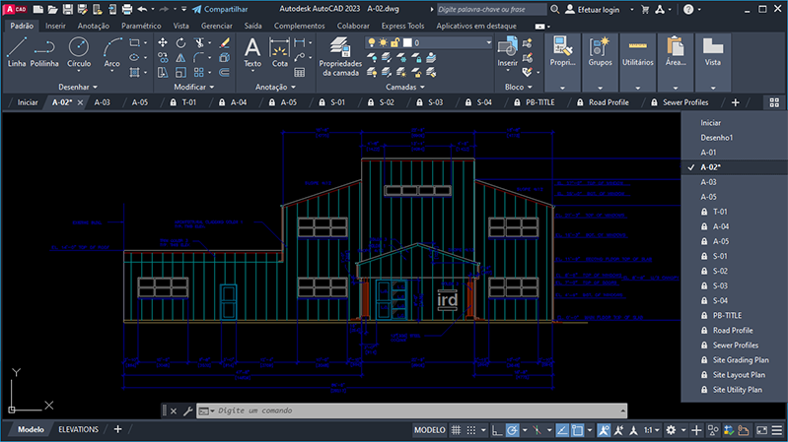Viewport: 788px width, 442px height.
Task: Close the A-02 drawing tab
Action: 80,102
